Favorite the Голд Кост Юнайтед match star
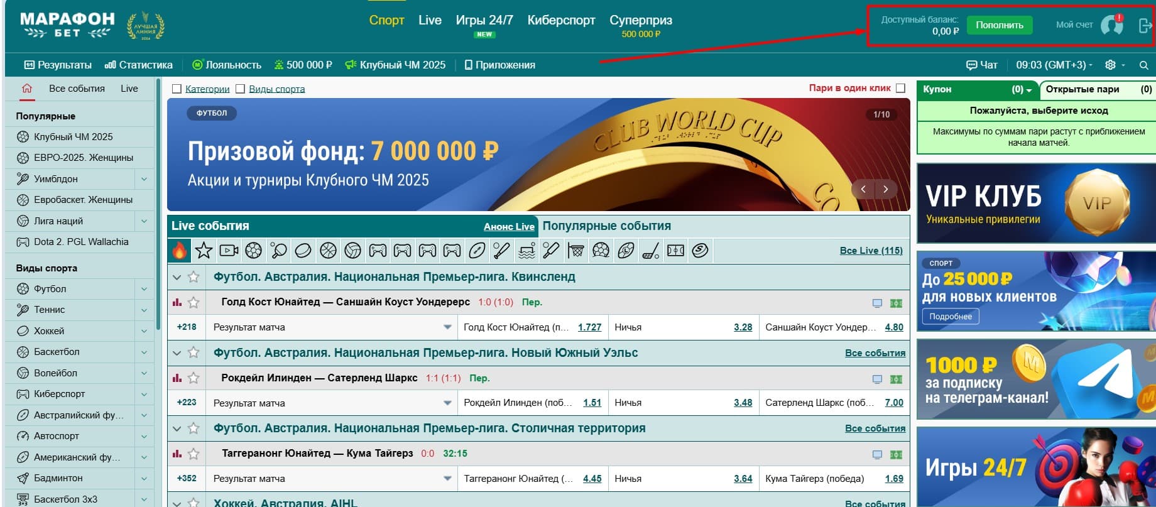 pyautogui.click(x=194, y=302)
